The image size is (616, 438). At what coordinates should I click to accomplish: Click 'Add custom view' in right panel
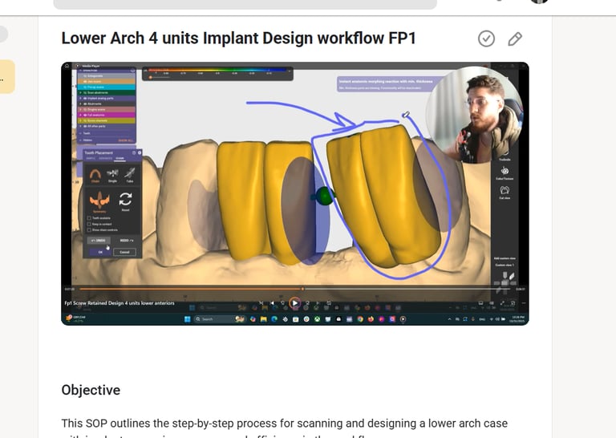[505, 258]
